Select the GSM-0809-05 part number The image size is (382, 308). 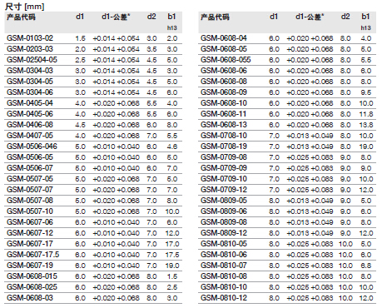pos(224,201)
